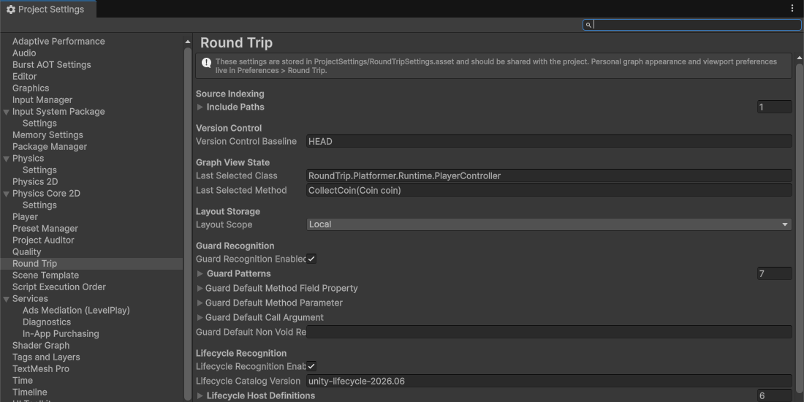The image size is (804, 402).
Task: Expand Guard Default Call Argument
Action: [x=200, y=317]
